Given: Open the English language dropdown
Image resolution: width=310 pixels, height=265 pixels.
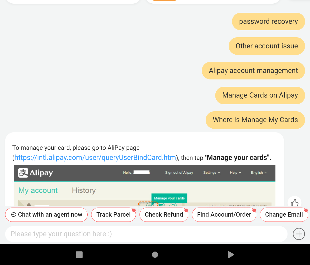Looking at the screenshot, I should (258, 173).
